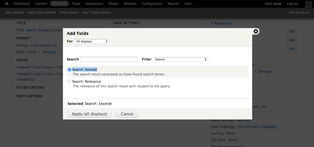This screenshot has width=314, height=147.
Task: Click the Log out link
Action: [292, 4]
